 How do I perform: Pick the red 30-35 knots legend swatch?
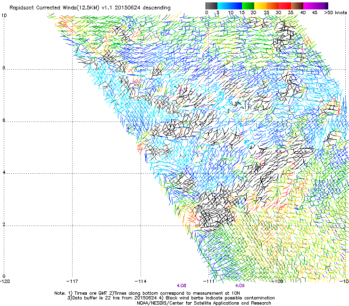coord(285,6)
